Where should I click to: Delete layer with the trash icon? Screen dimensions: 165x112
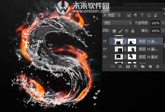[157, 67]
